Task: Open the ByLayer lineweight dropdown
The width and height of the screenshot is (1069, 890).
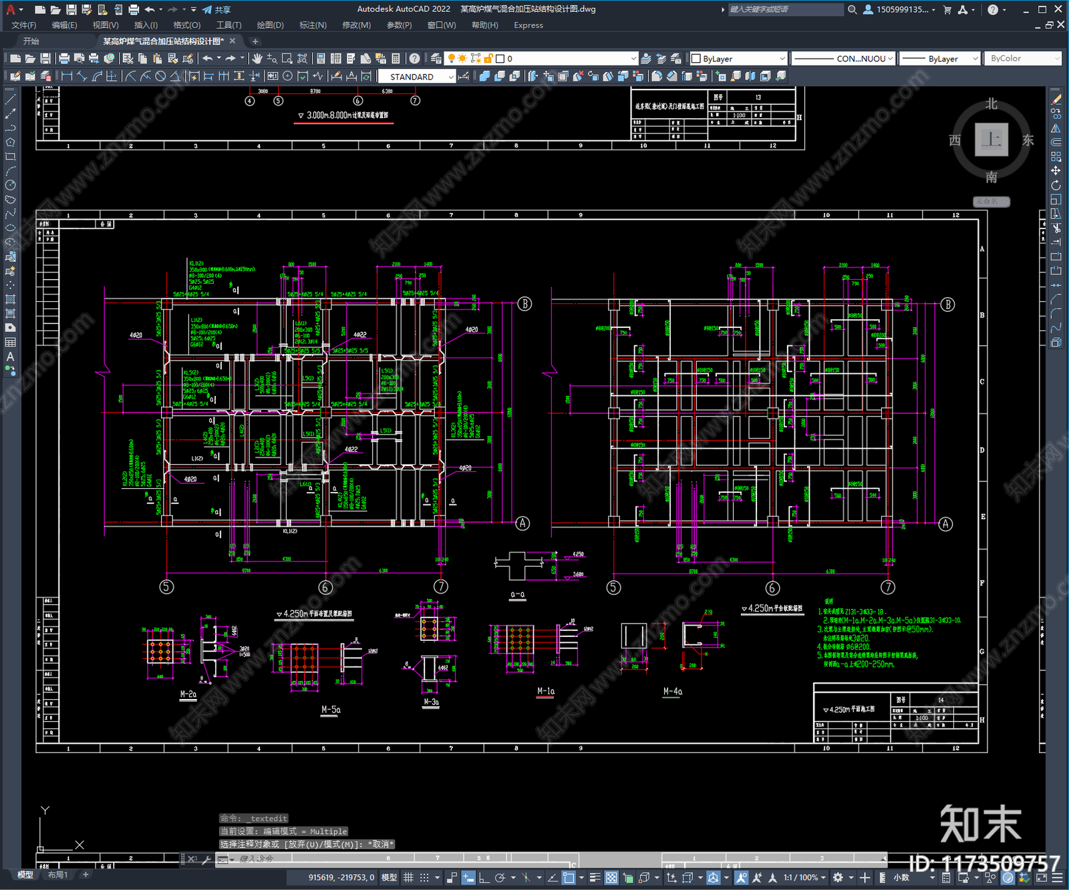Action: 939,59
